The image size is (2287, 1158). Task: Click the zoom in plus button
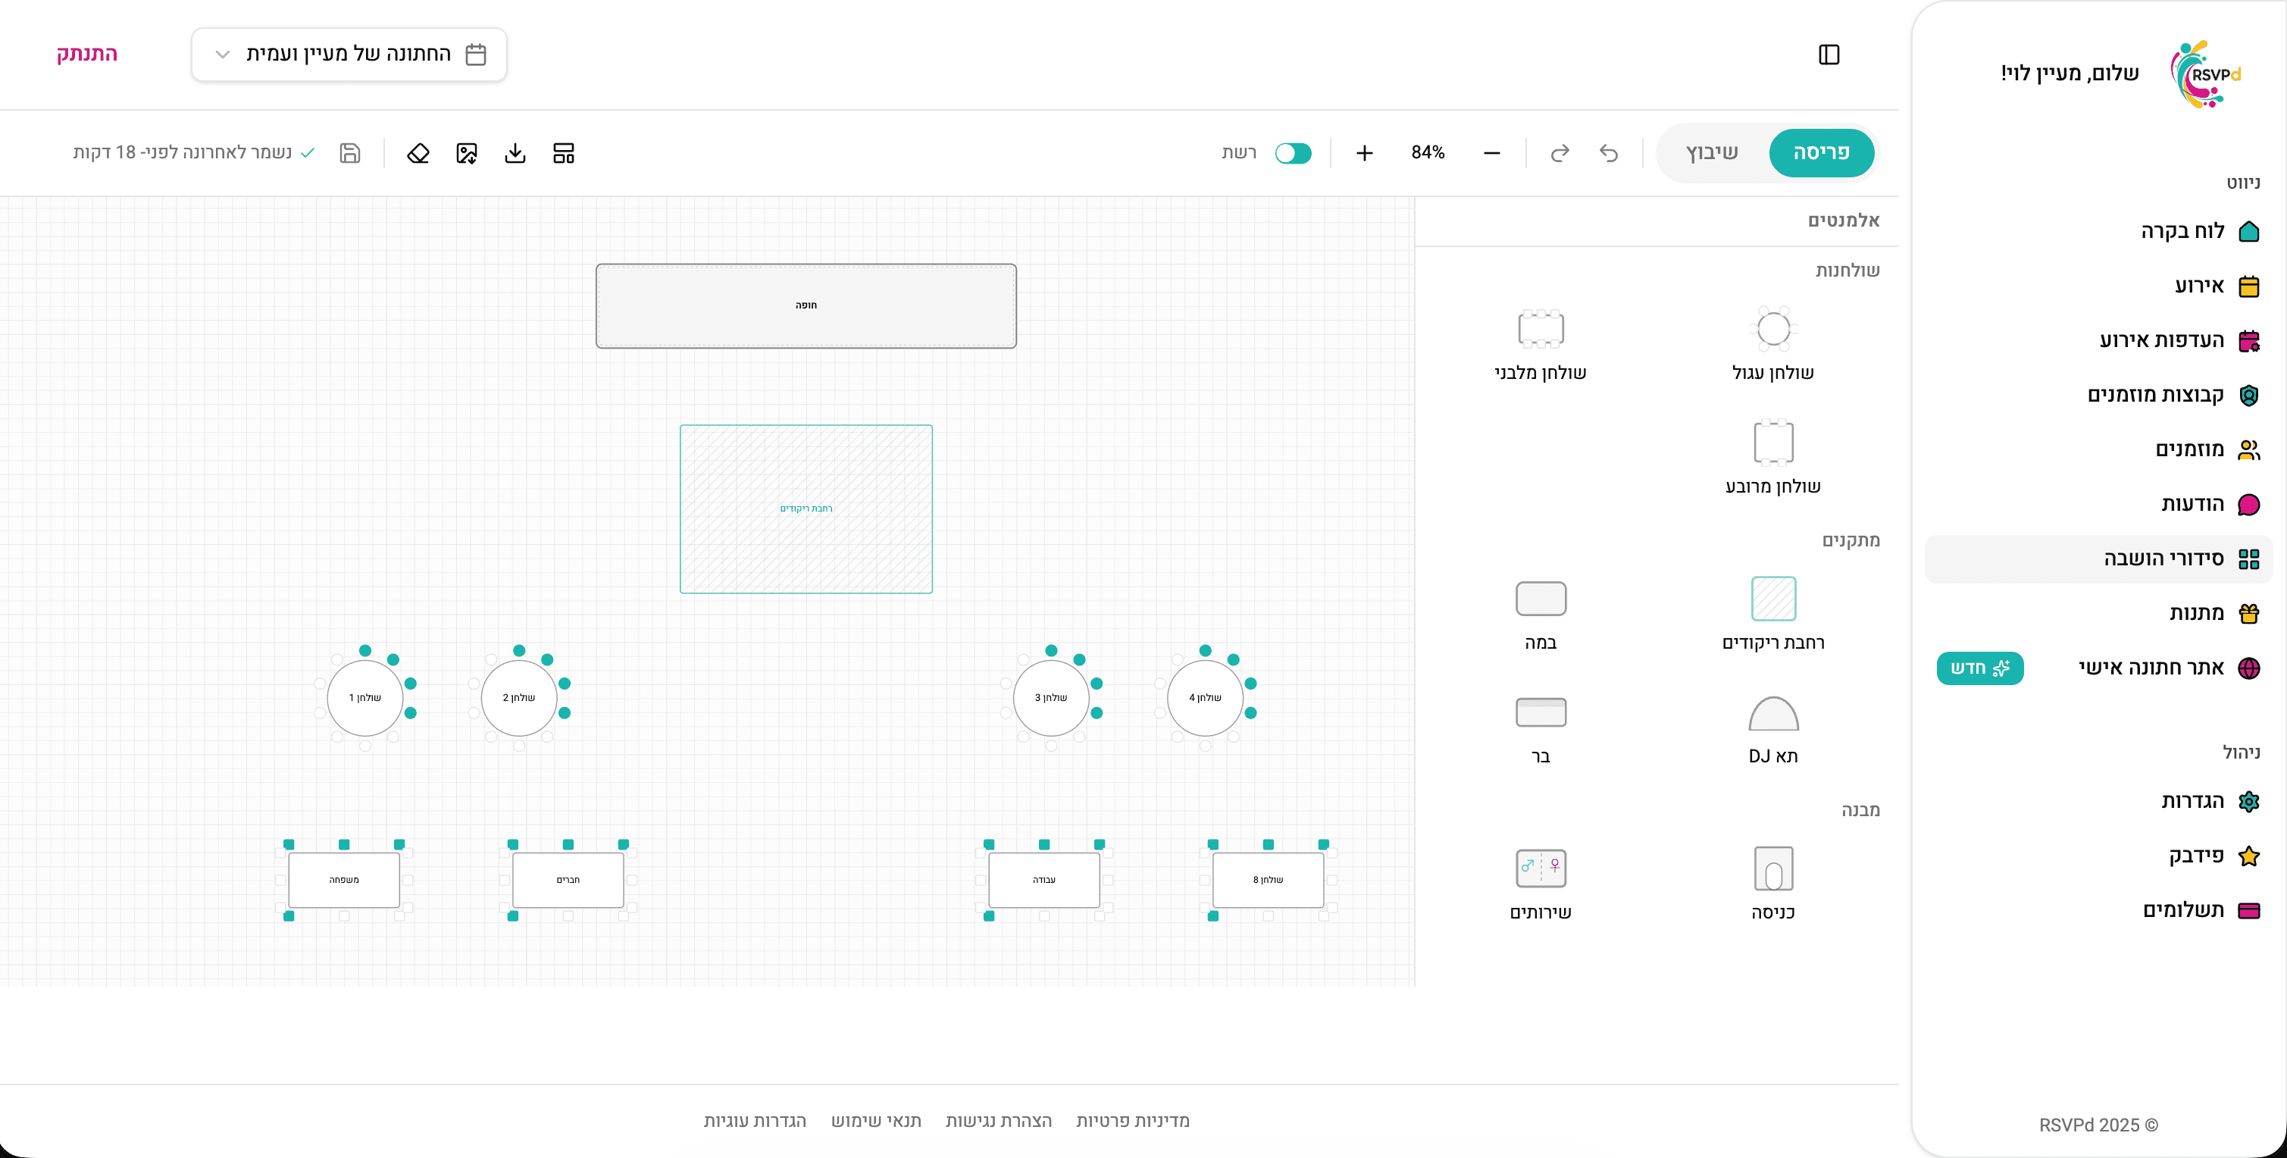(1365, 153)
